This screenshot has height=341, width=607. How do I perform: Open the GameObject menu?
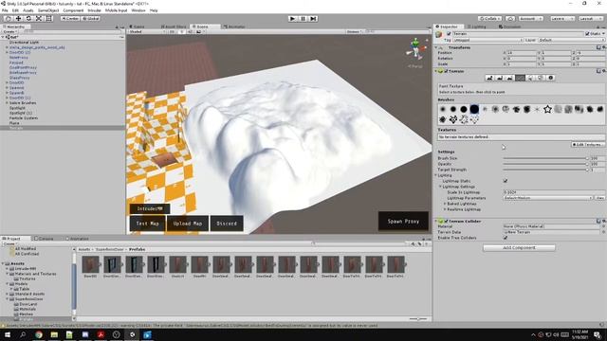point(48,10)
